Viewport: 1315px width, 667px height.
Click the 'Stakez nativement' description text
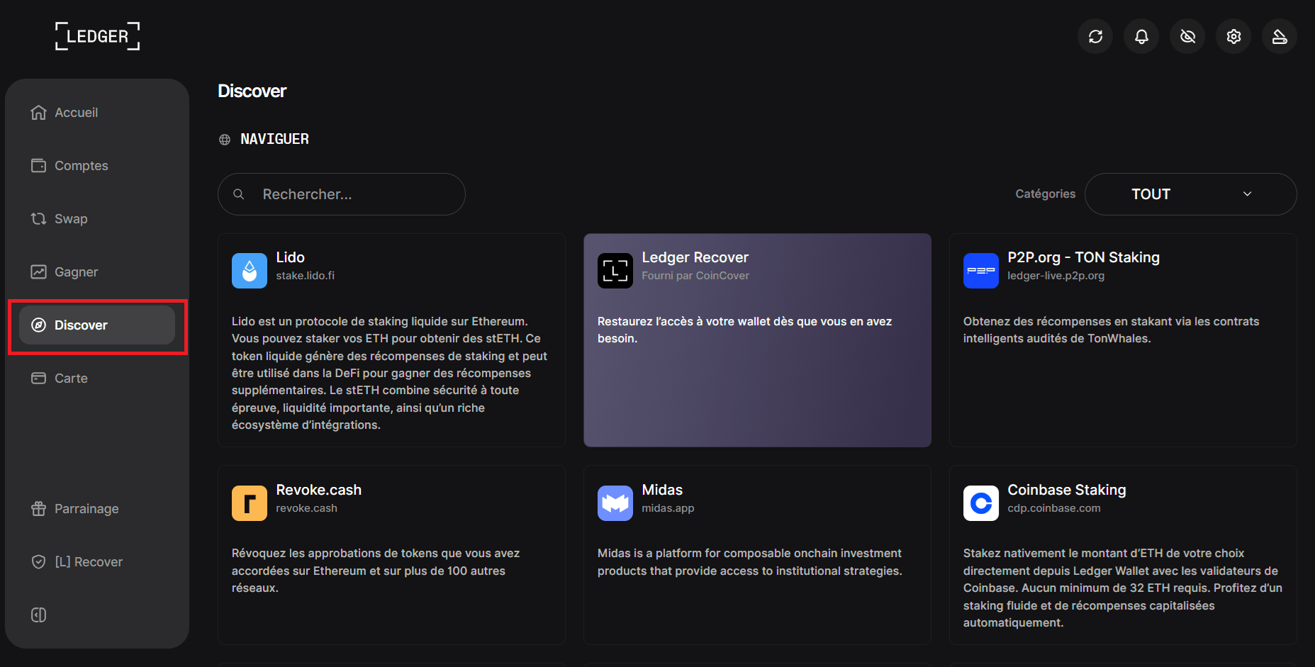[x=1123, y=588]
